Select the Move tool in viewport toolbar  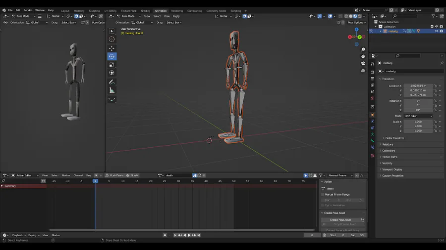pyautogui.click(x=111, y=48)
